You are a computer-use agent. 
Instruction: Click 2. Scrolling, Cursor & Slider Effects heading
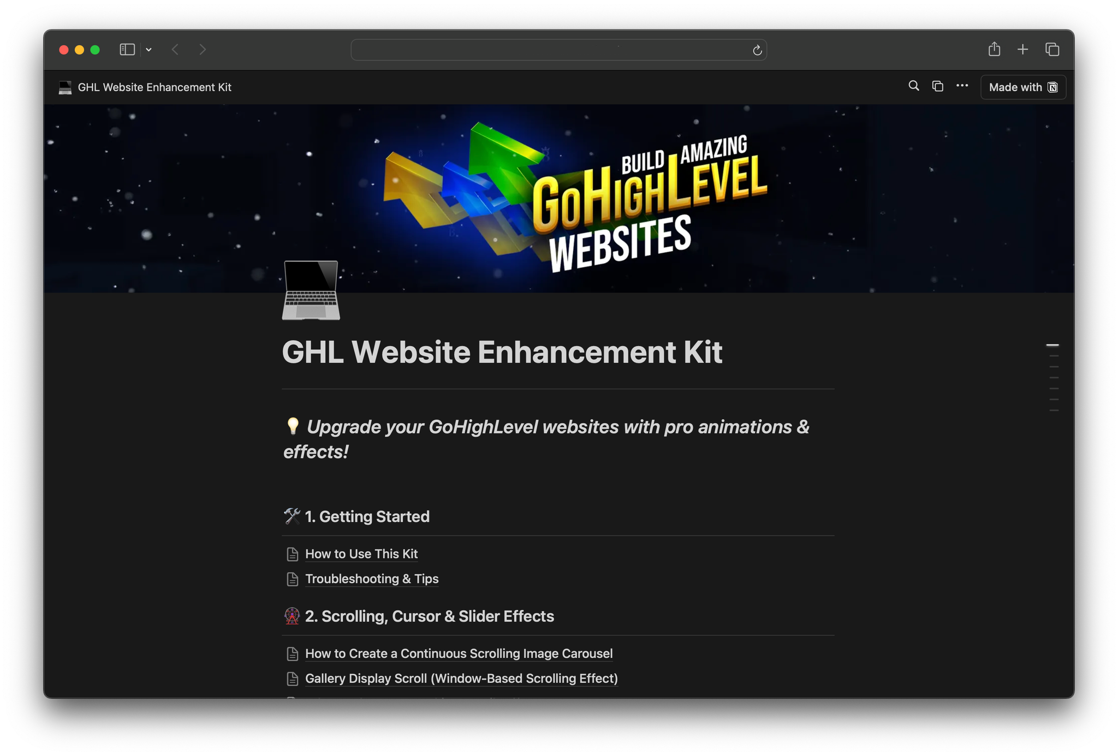[429, 616]
